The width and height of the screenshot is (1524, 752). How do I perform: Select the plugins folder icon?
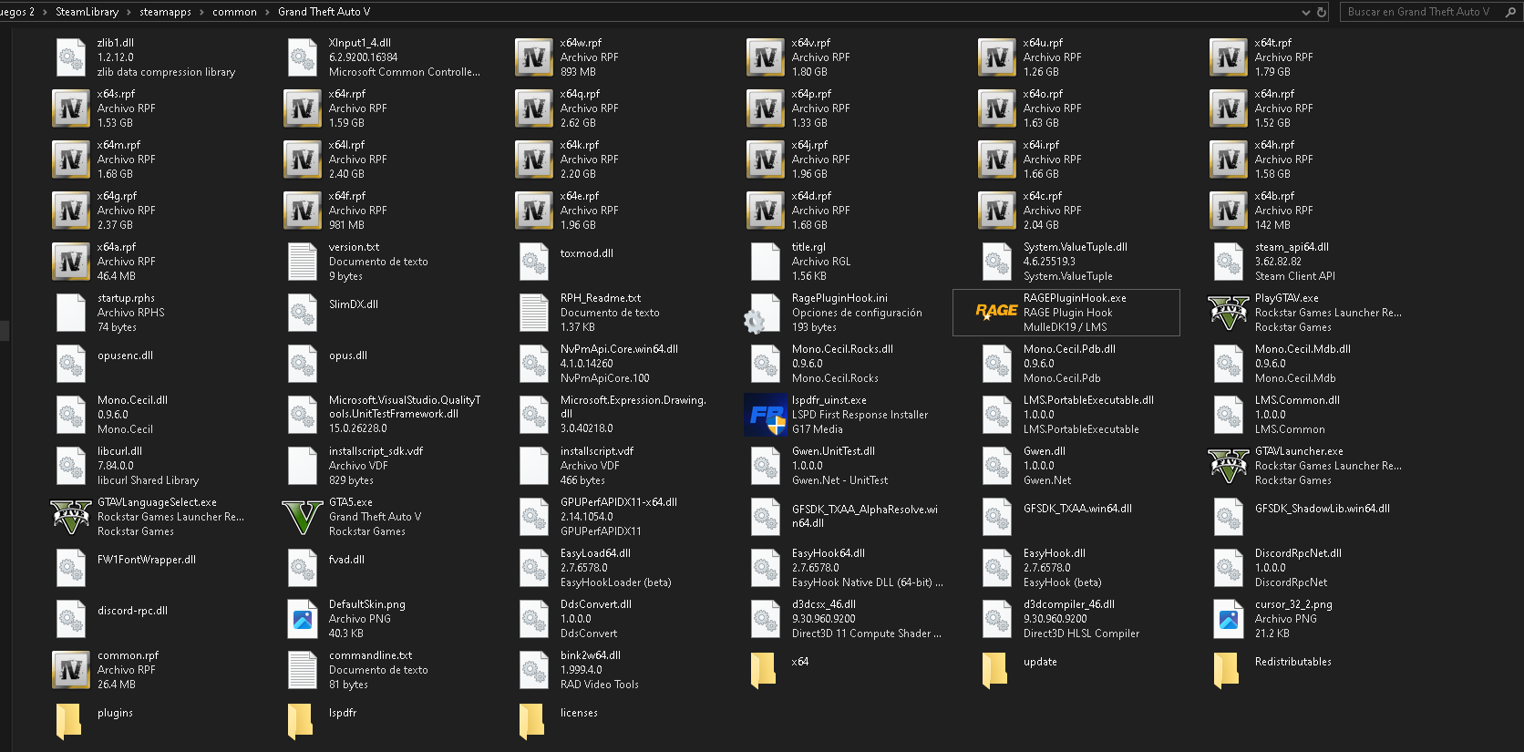click(68, 721)
